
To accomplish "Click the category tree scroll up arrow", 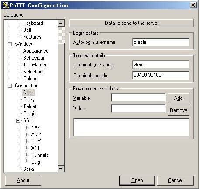I will [61, 23].
